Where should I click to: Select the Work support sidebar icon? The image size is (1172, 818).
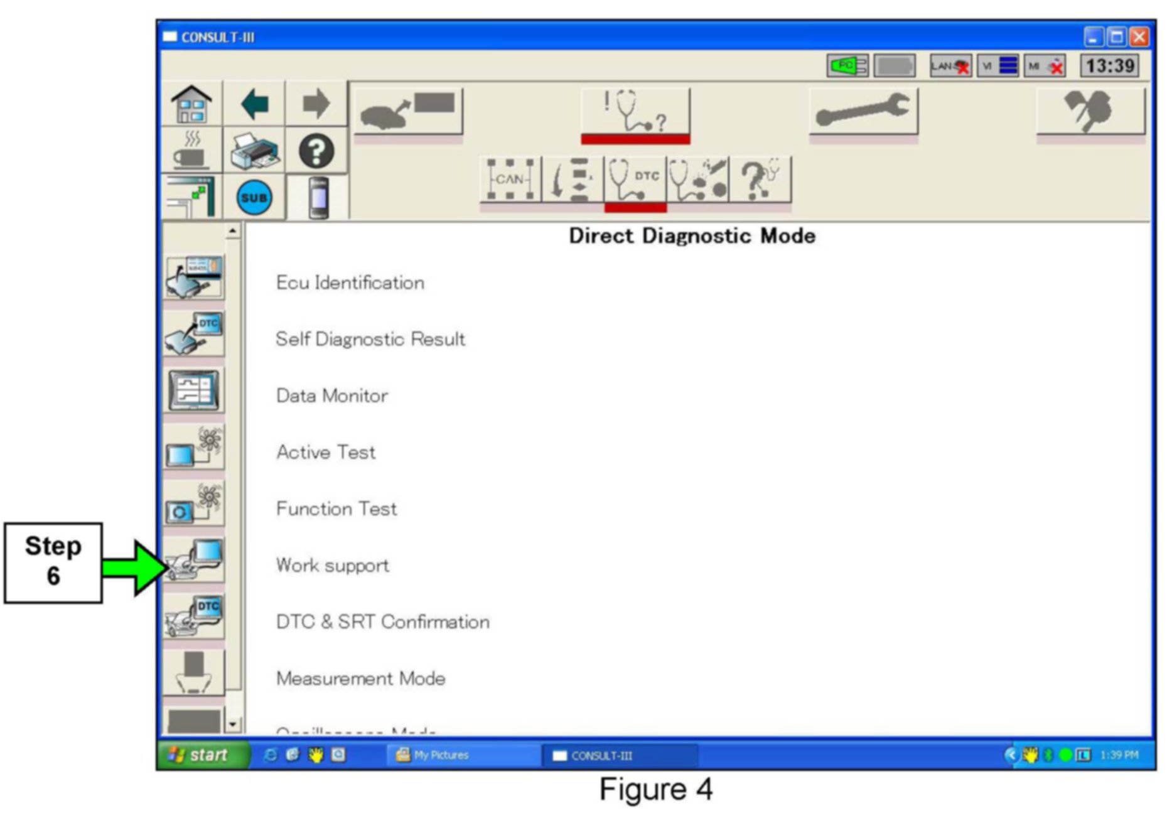[194, 561]
